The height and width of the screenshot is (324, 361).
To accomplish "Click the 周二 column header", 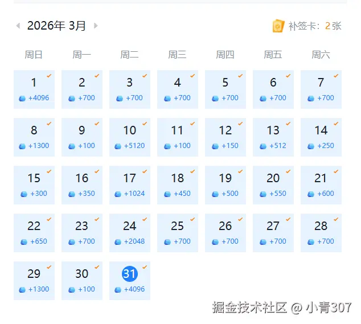I will (129, 55).
